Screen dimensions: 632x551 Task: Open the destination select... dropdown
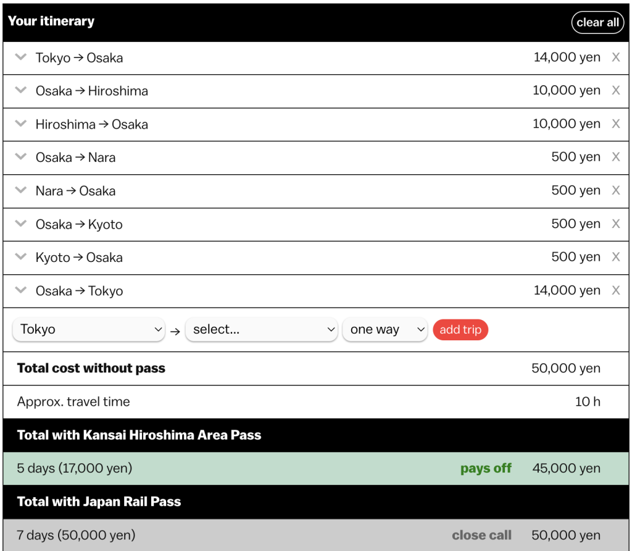(262, 330)
